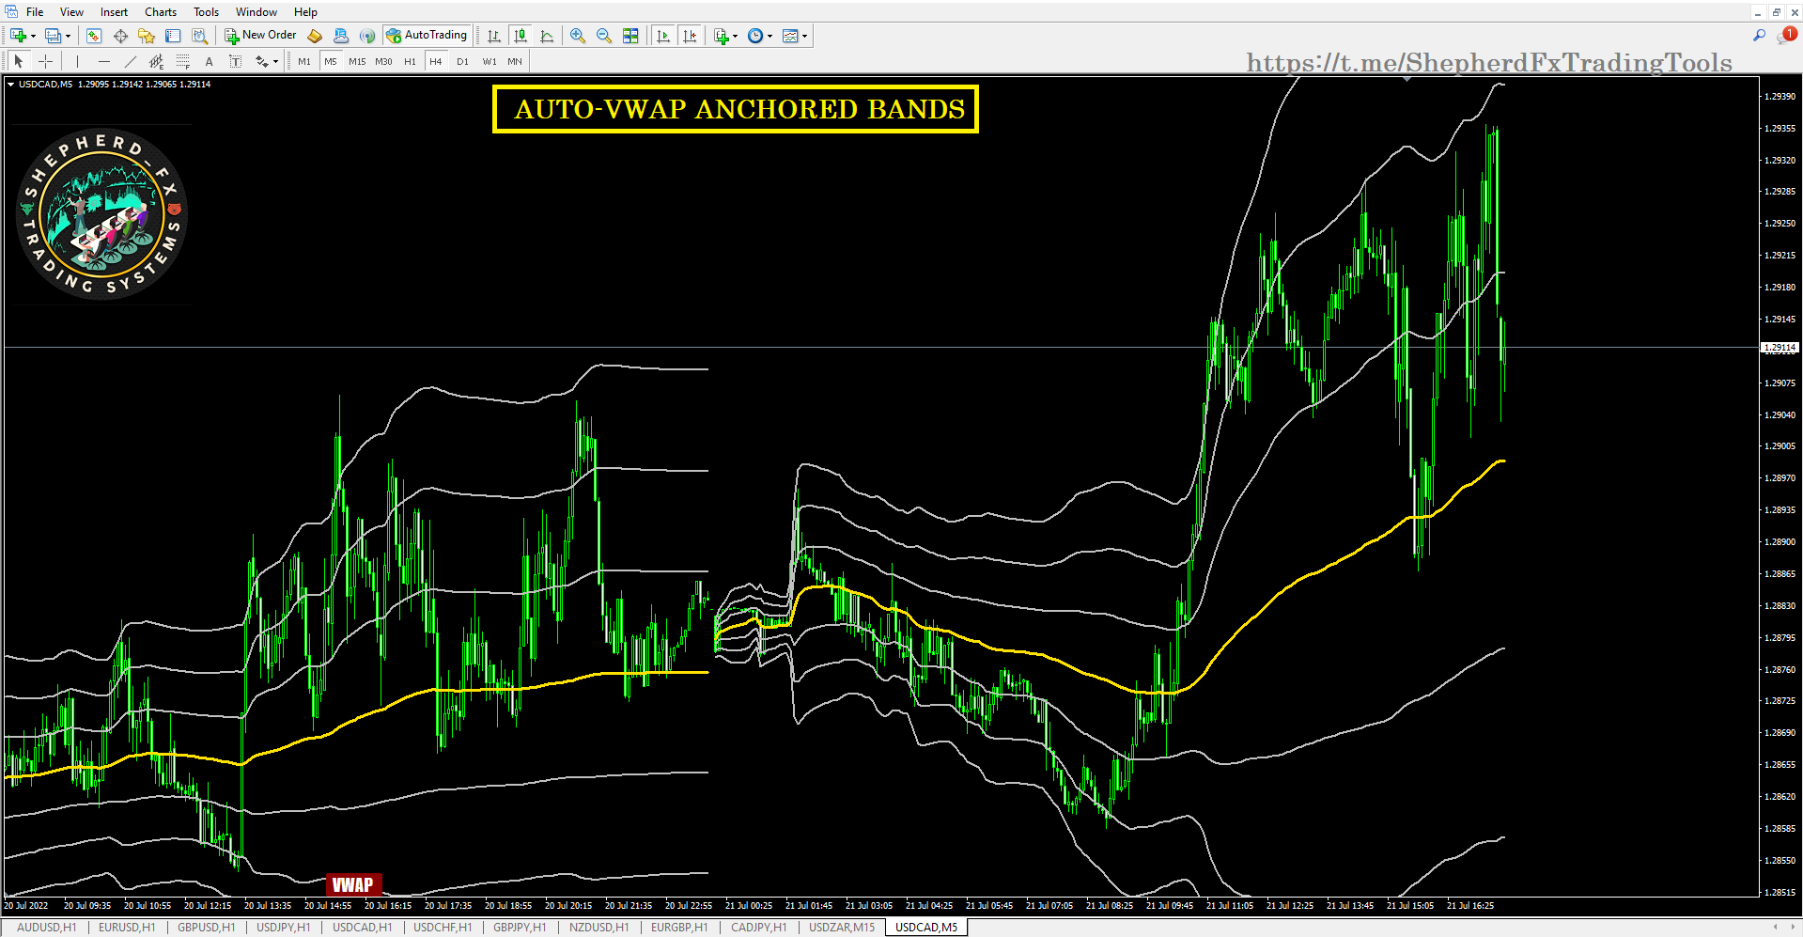Viewport: 1803px width, 937px height.
Task: Open the GBPJPY,H1 chart tab
Action: click(520, 927)
